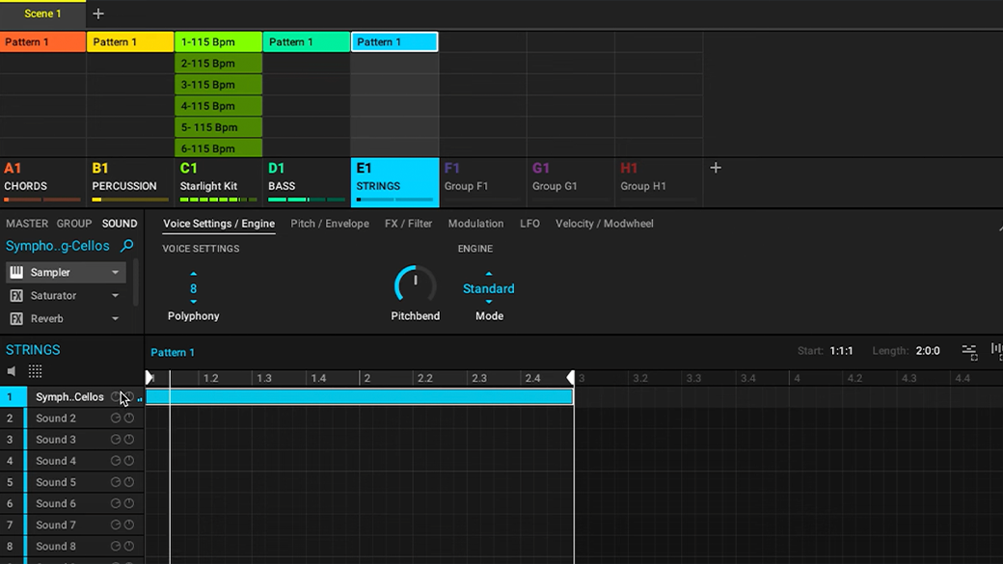Select the Voice Settings / Engine page
The height and width of the screenshot is (564, 1003).
click(219, 224)
